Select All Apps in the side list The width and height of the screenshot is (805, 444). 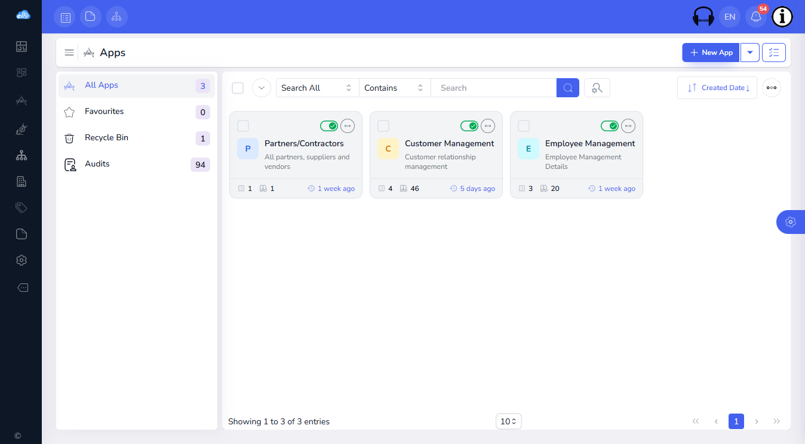(x=137, y=85)
